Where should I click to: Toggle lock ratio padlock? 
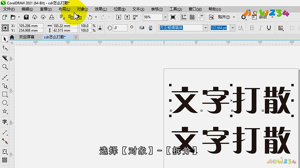click(100, 28)
